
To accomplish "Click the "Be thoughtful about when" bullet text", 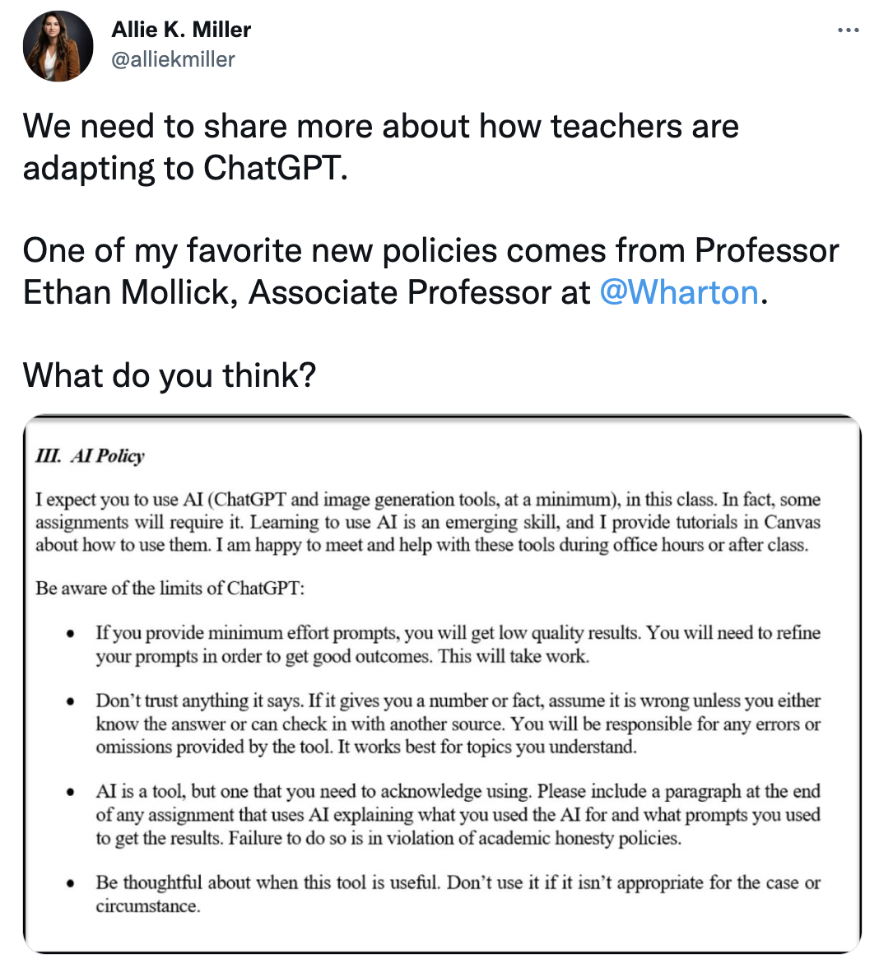I will pyautogui.click(x=458, y=893).
